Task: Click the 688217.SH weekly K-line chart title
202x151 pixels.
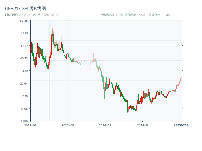Action: tap(26, 9)
